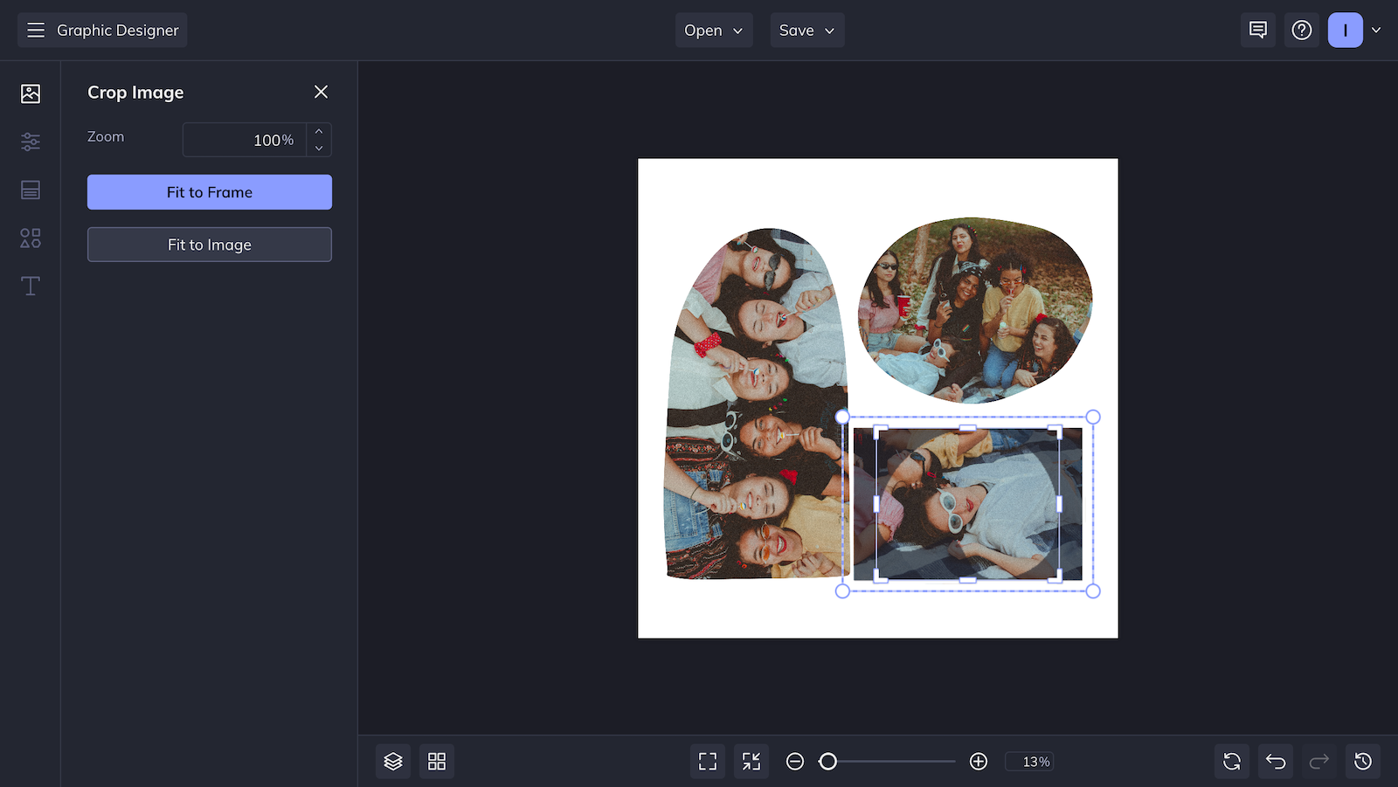Increase zoom with the stepper up arrow

pos(319,133)
